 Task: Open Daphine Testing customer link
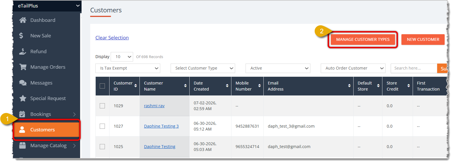[160, 147]
